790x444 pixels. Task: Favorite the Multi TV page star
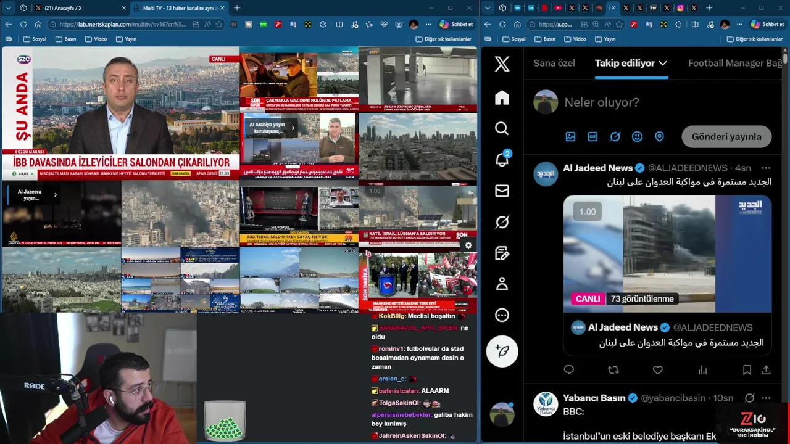219,24
